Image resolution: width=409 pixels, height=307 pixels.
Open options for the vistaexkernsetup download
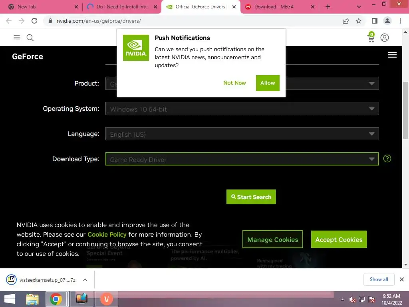pos(85,280)
